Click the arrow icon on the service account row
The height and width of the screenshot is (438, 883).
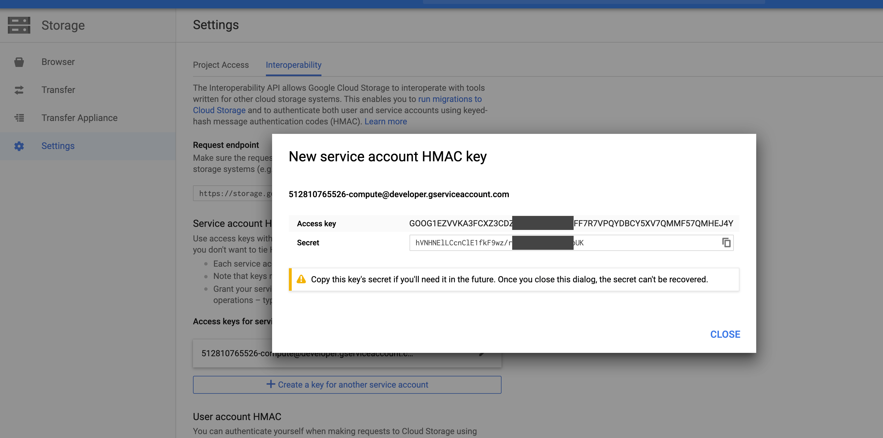[482, 353]
